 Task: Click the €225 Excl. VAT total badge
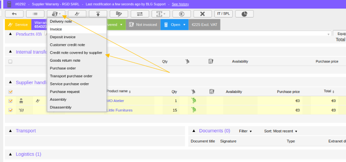204,25
